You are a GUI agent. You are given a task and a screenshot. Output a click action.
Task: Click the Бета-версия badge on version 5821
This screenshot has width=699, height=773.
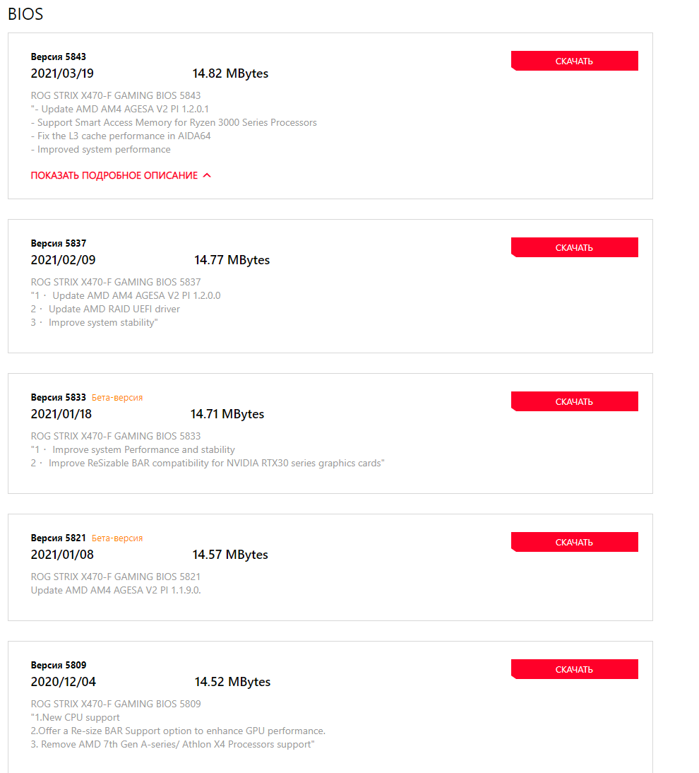[x=117, y=538]
